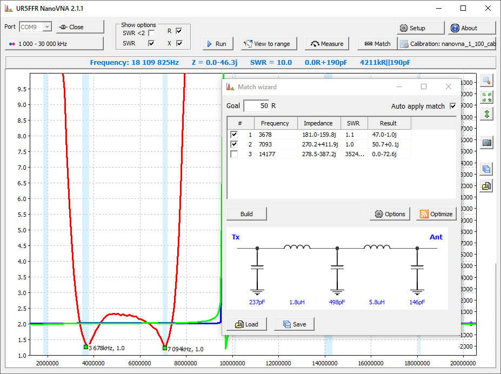Click the Frequency column header

275,123
